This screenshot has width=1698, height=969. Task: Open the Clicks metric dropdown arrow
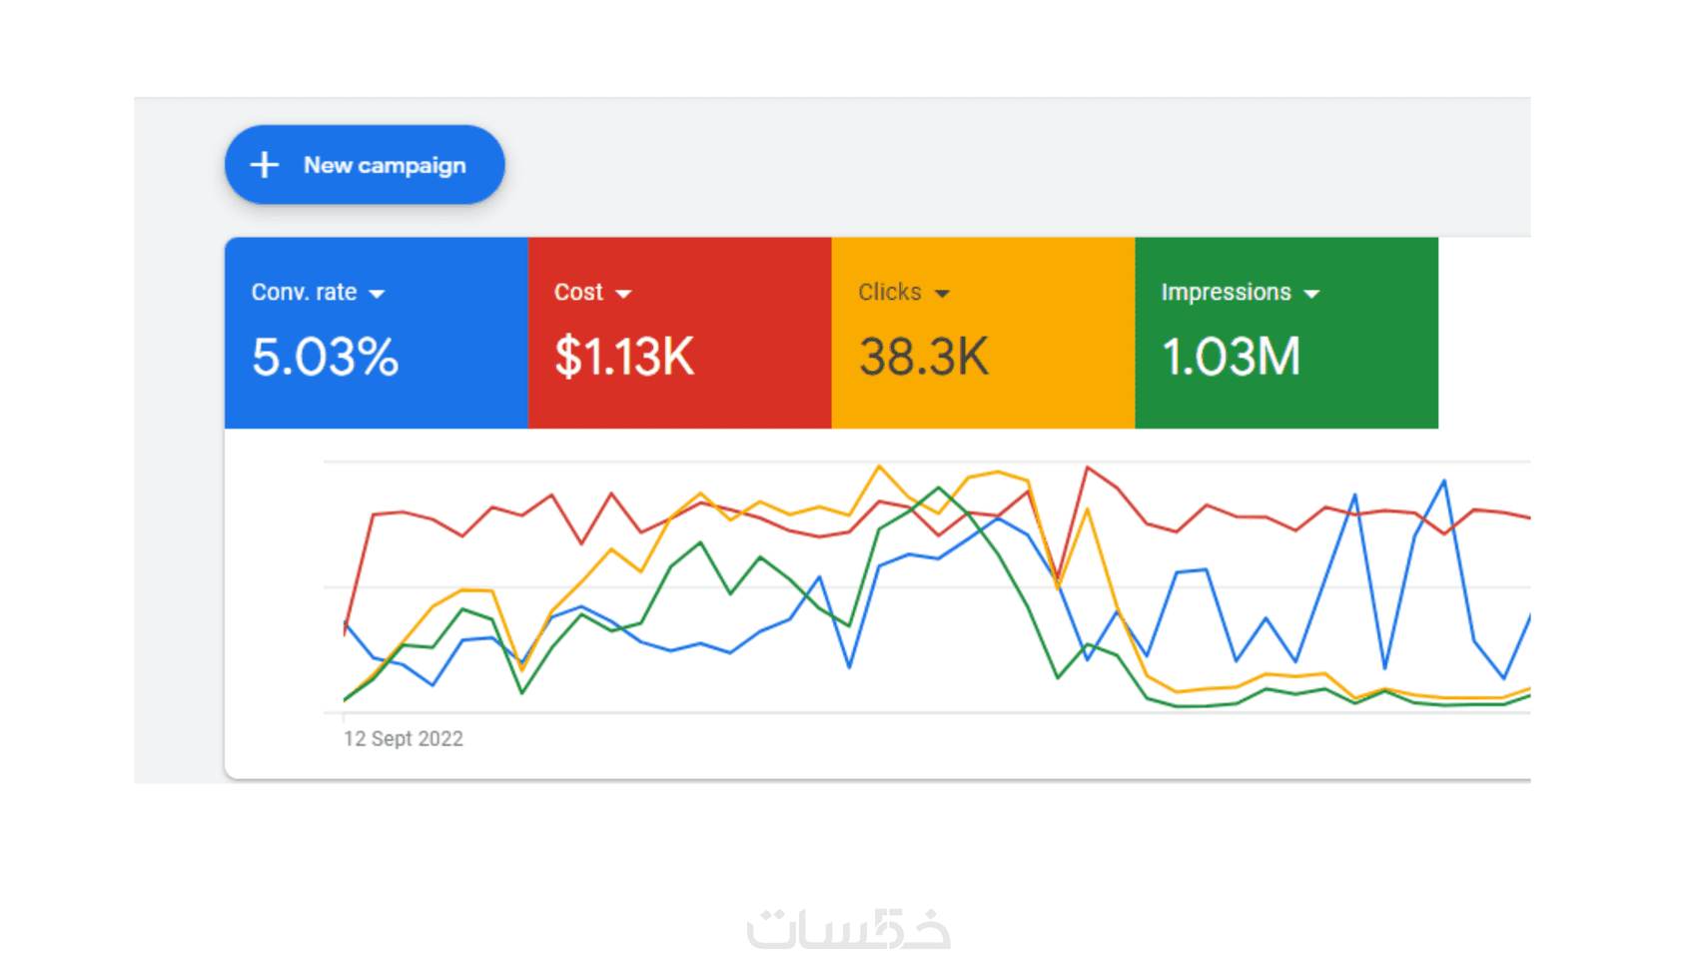click(942, 294)
